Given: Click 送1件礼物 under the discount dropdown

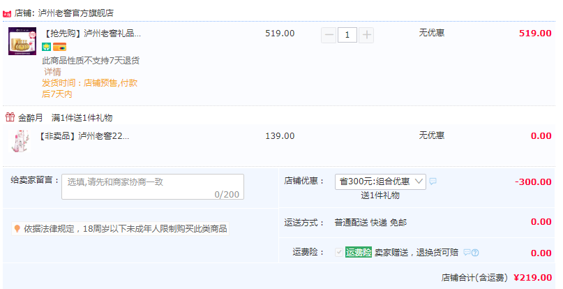Looking at the screenshot, I should pos(380,195).
